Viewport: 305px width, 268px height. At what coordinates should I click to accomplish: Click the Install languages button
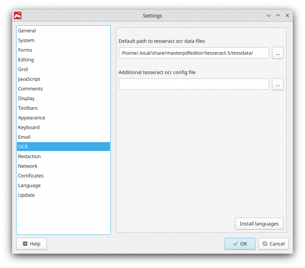[259, 224]
